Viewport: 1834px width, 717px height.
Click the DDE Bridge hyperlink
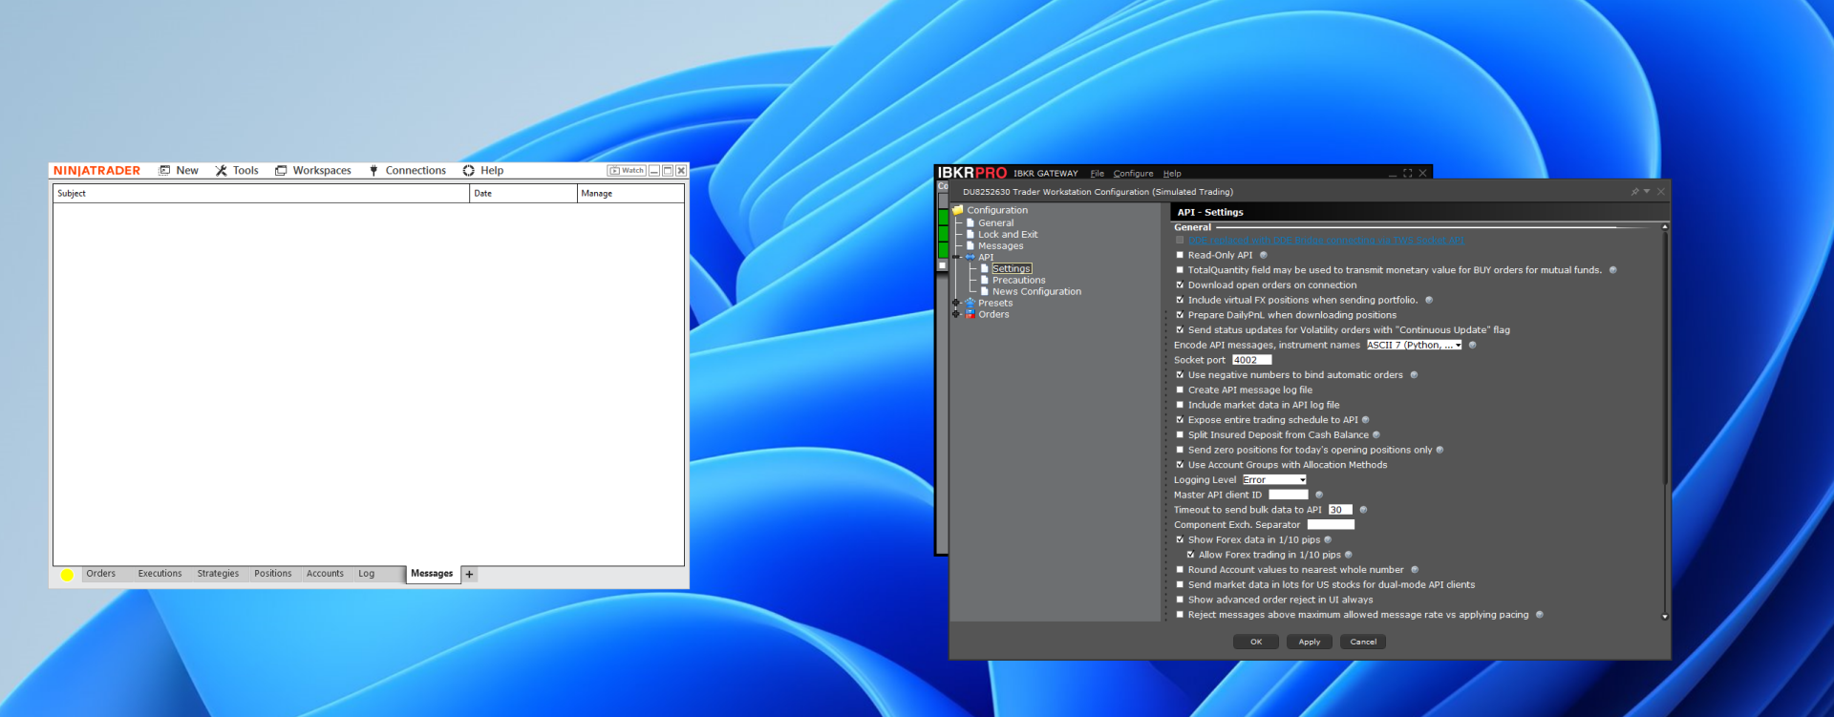pyautogui.click(x=1326, y=241)
